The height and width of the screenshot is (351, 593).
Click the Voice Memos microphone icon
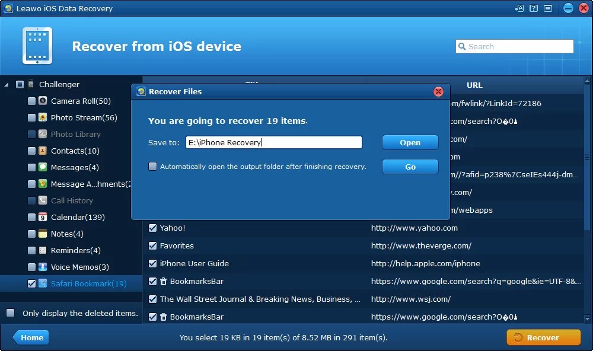pyautogui.click(x=43, y=267)
